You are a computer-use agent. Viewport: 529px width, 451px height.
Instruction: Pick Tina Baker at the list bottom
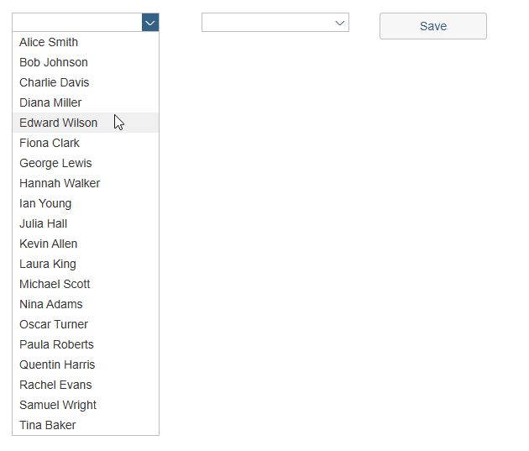[x=48, y=425]
